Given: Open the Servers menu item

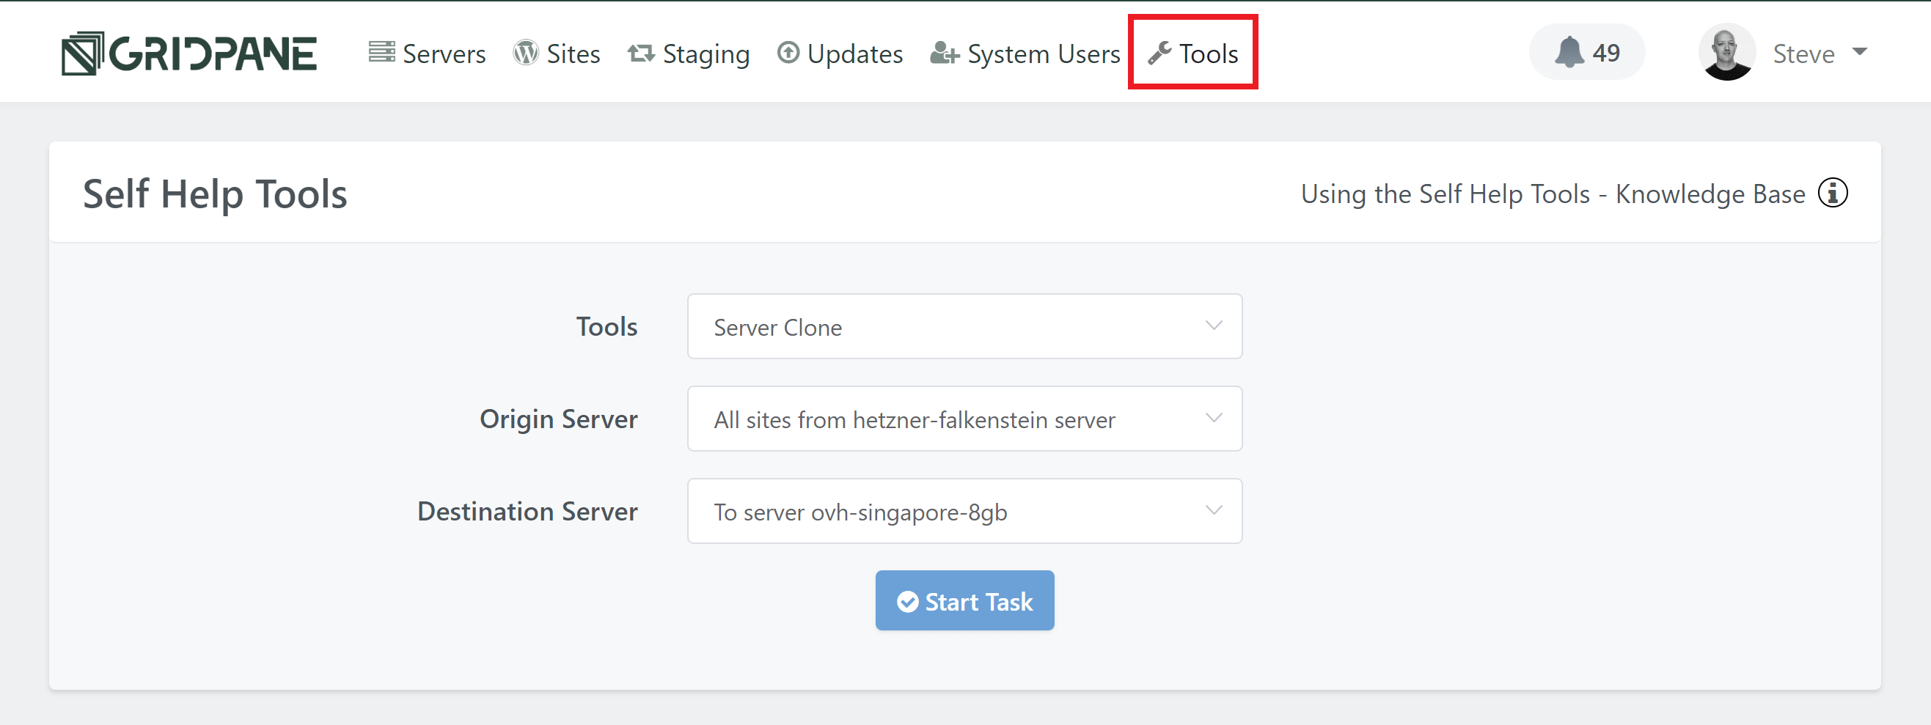Looking at the screenshot, I should 427,54.
